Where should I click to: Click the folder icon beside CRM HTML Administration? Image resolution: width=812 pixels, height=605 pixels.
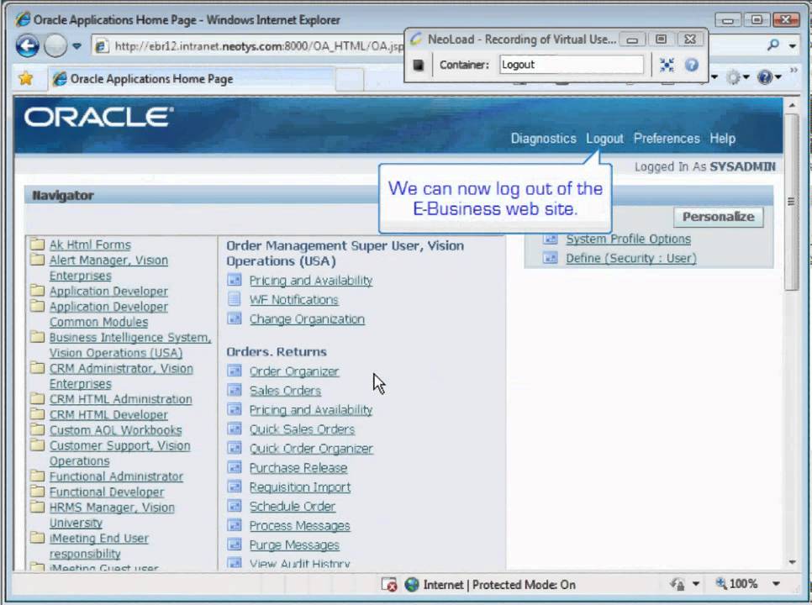point(37,398)
